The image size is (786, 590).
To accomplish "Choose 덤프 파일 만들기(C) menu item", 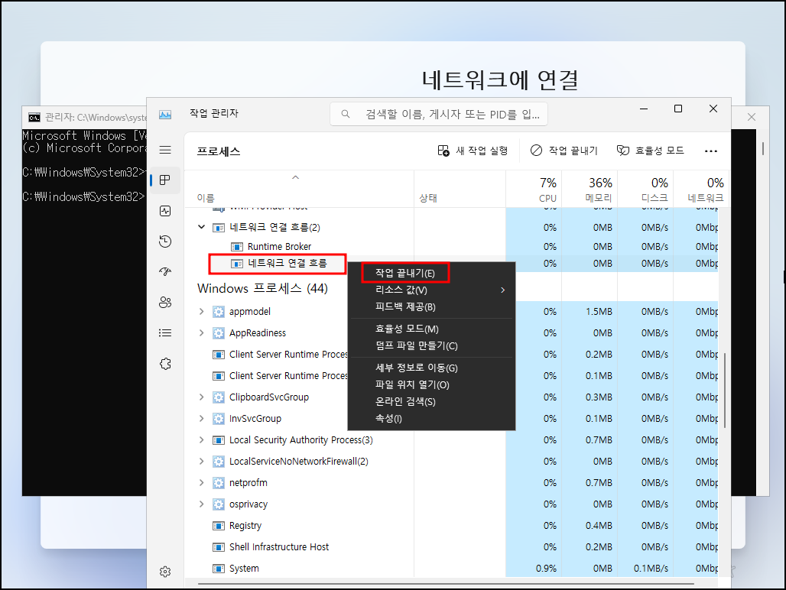I will point(431,346).
